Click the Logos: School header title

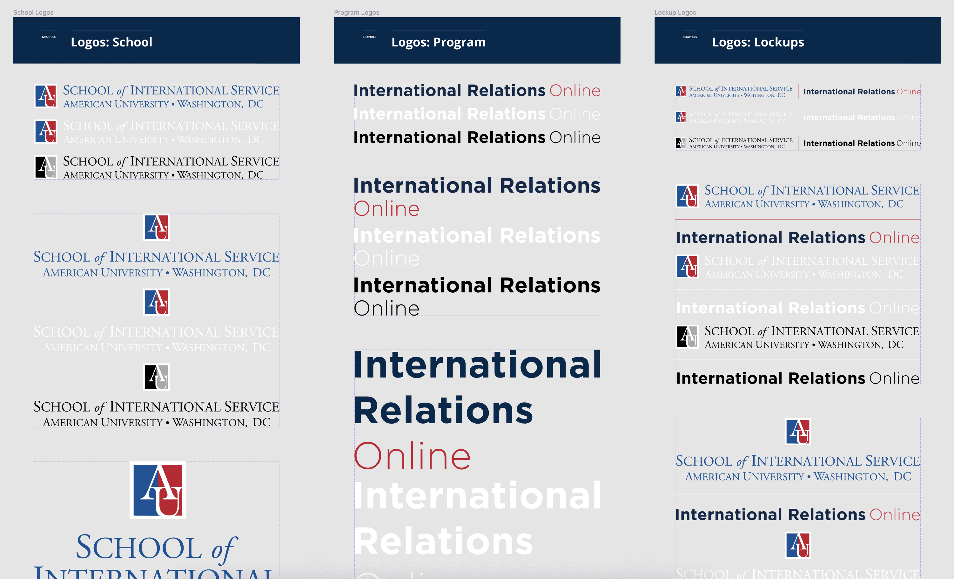111,42
